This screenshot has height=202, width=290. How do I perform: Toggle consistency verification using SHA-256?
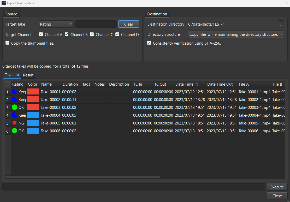[x=149, y=43]
